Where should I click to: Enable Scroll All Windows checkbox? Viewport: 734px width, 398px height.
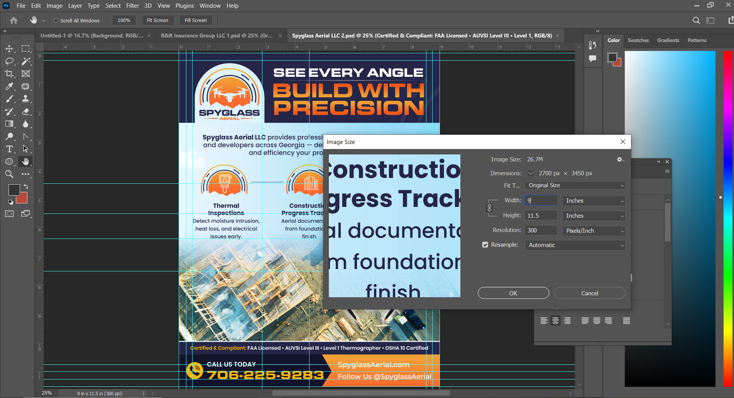[x=56, y=20]
